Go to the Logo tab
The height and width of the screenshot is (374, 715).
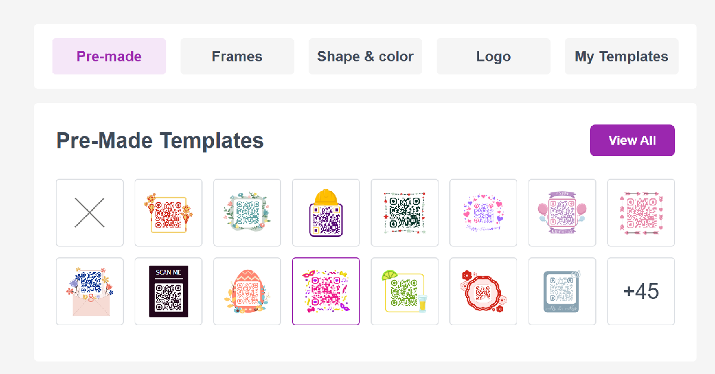(493, 57)
